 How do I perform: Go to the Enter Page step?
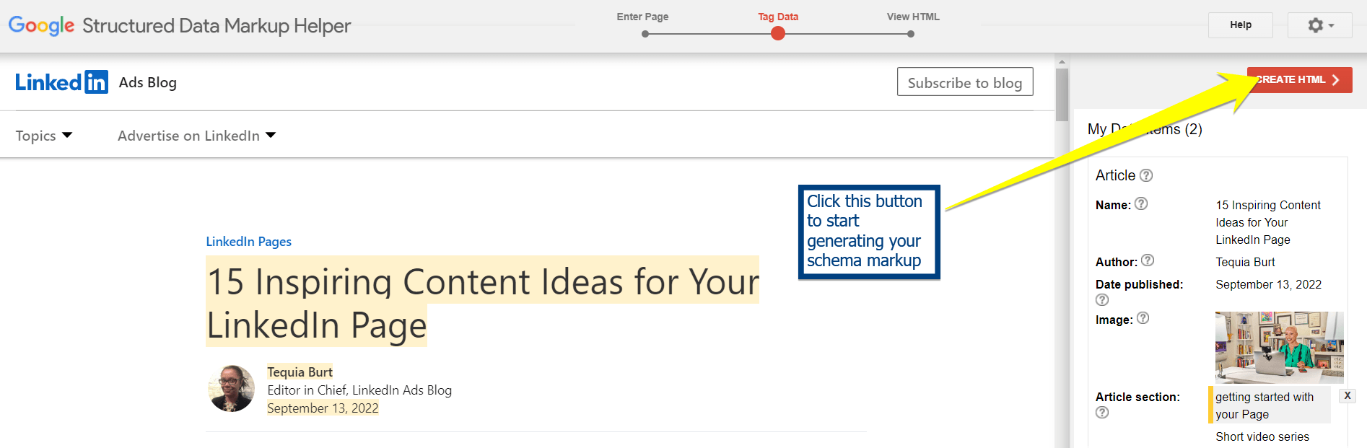(645, 33)
